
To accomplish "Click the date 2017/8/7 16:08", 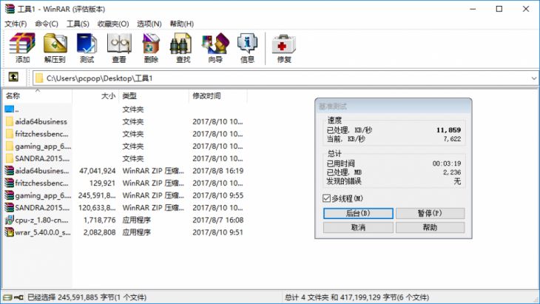I will click(218, 220).
